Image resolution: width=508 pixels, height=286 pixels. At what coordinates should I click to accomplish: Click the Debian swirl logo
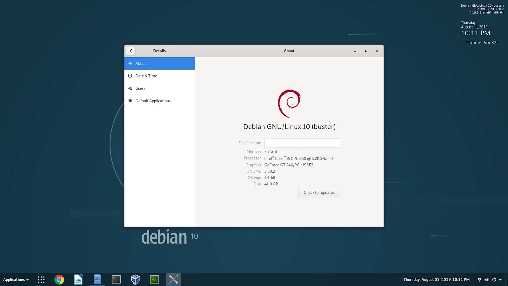click(x=289, y=104)
